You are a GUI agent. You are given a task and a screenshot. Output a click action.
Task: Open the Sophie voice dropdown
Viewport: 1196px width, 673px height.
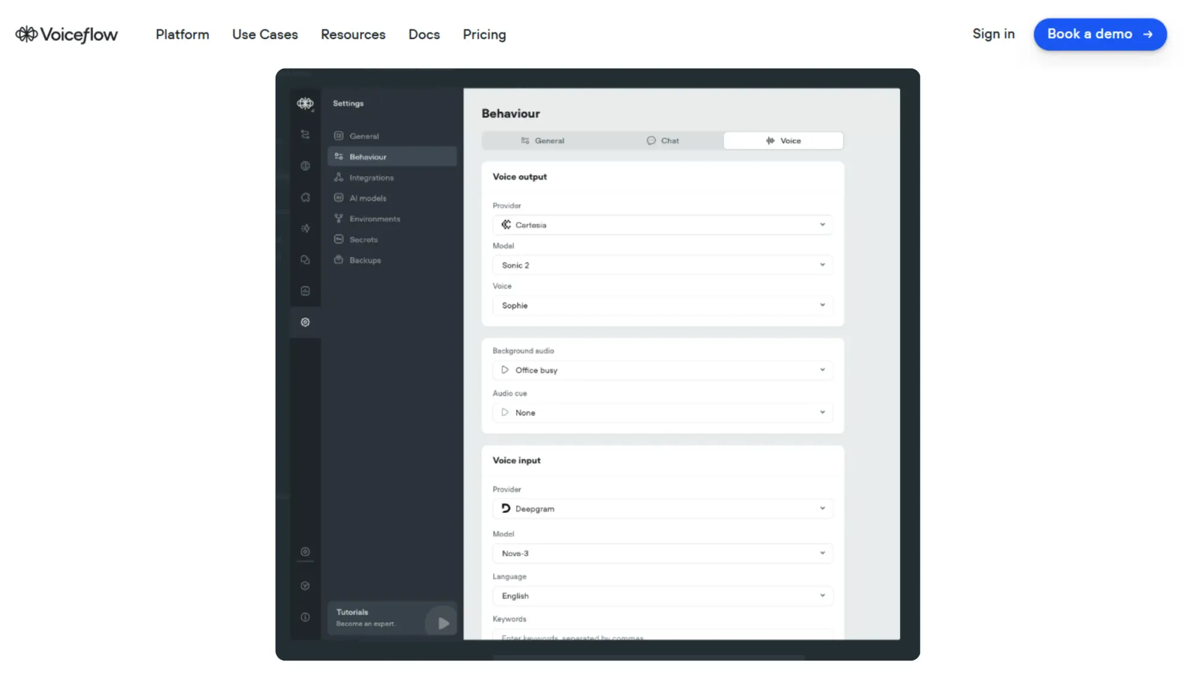coord(662,306)
